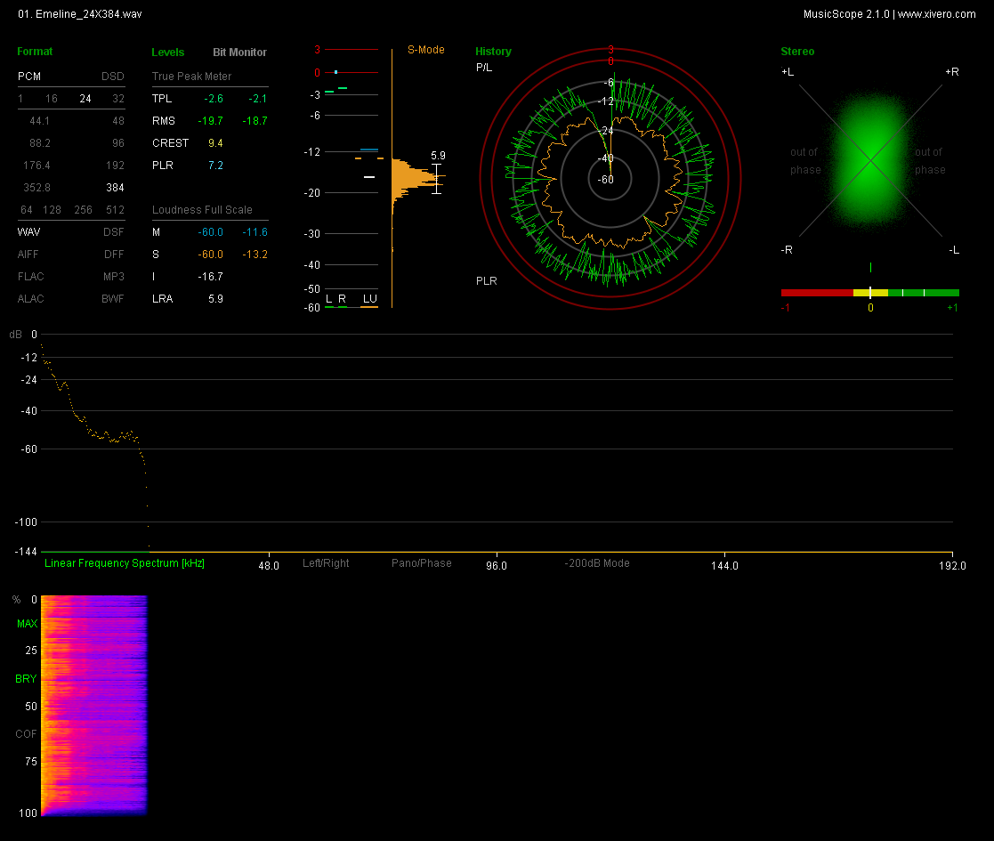Image resolution: width=994 pixels, height=841 pixels.
Task: Click the Linear Frequency Spectrum label
Action: point(125,563)
